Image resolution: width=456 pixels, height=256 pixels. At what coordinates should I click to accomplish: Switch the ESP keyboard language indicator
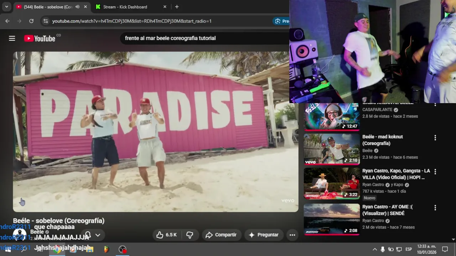(409, 249)
